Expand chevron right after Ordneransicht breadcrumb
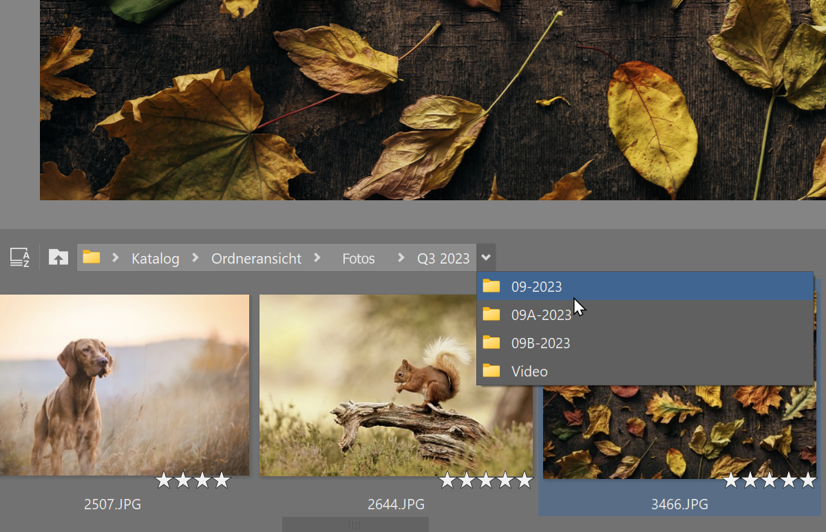Screen dimensions: 826x532 [x=317, y=258]
